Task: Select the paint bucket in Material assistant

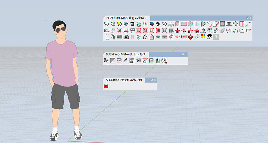Action: (x=106, y=60)
